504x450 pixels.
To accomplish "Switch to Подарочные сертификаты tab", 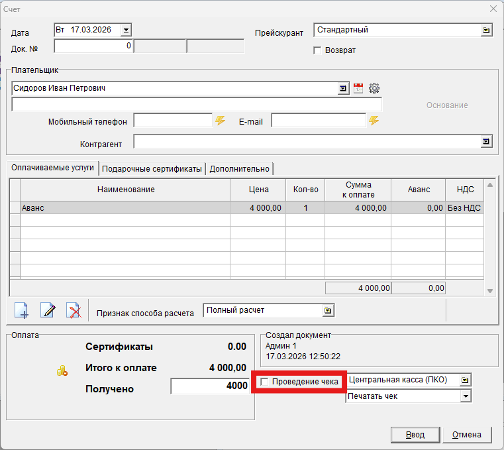I will (x=152, y=169).
